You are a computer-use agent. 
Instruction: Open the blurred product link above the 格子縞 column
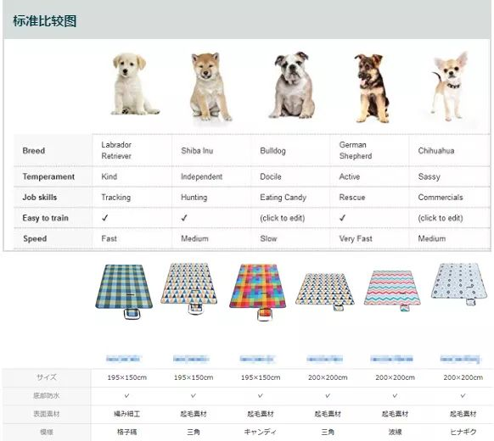pyautogui.click(x=124, y=359)
